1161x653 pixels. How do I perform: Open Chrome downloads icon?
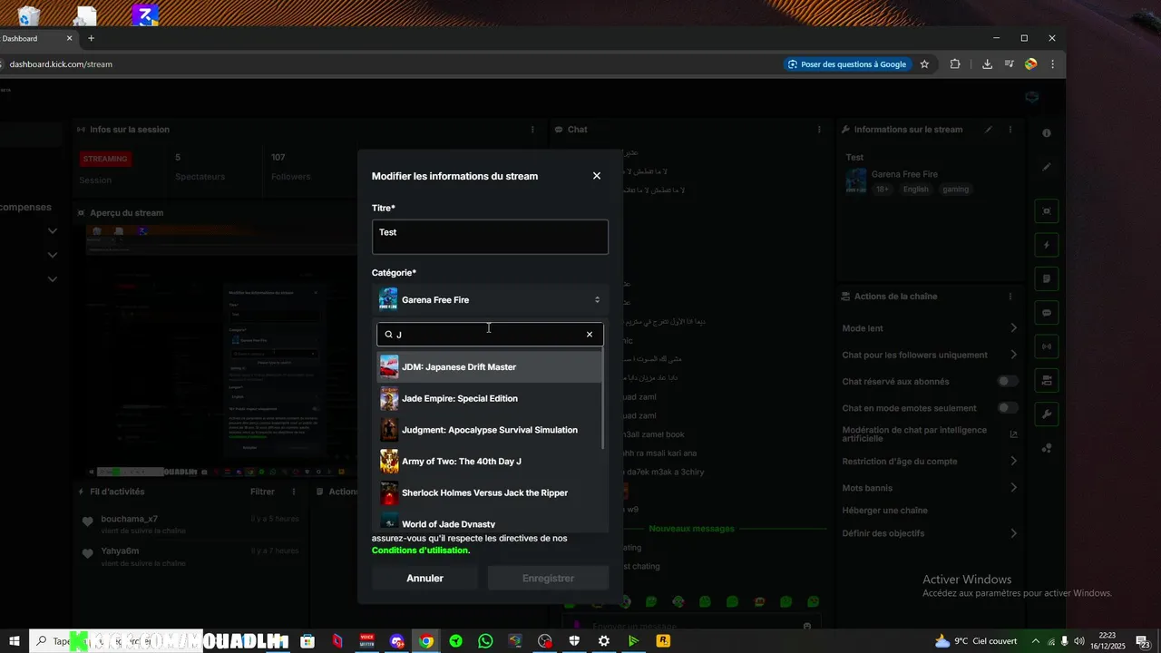click(987, 64)
